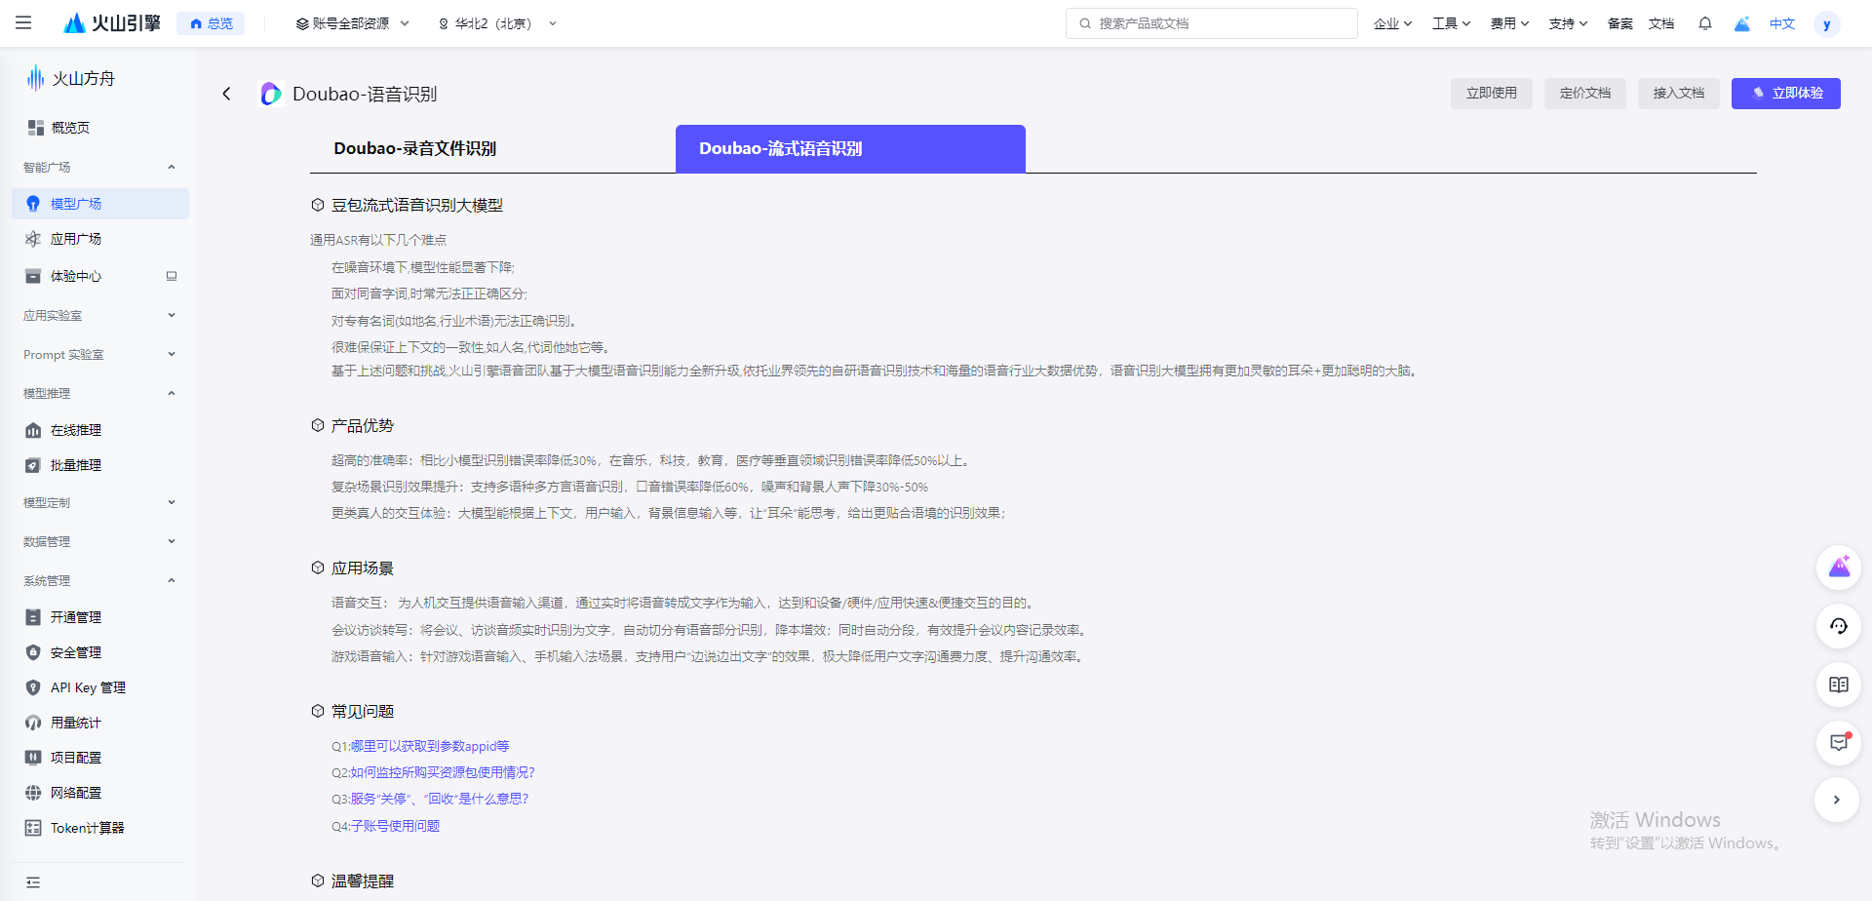Open the 费用 top menu

click(x=1509, y=23)
